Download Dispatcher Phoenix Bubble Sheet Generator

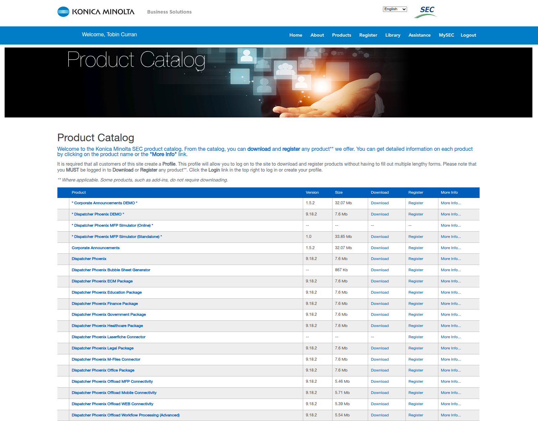380,270
